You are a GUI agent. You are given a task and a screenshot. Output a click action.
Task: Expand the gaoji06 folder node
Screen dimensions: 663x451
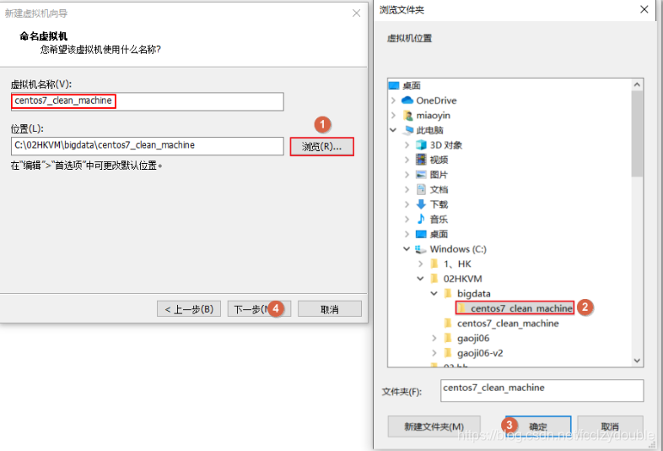tap(434, 338)
